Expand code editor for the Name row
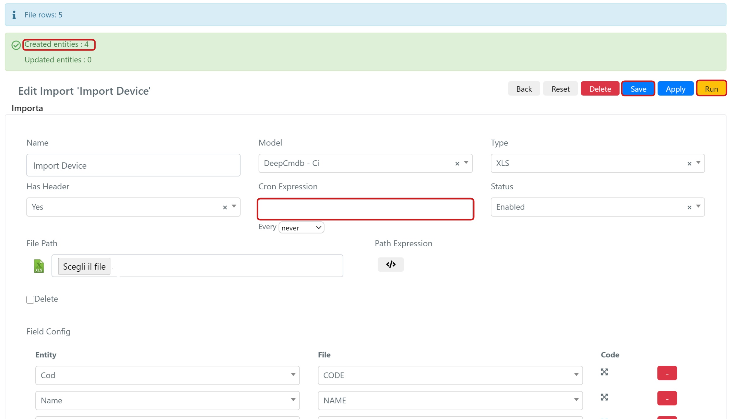730x419 pixels. pos(604,397)
